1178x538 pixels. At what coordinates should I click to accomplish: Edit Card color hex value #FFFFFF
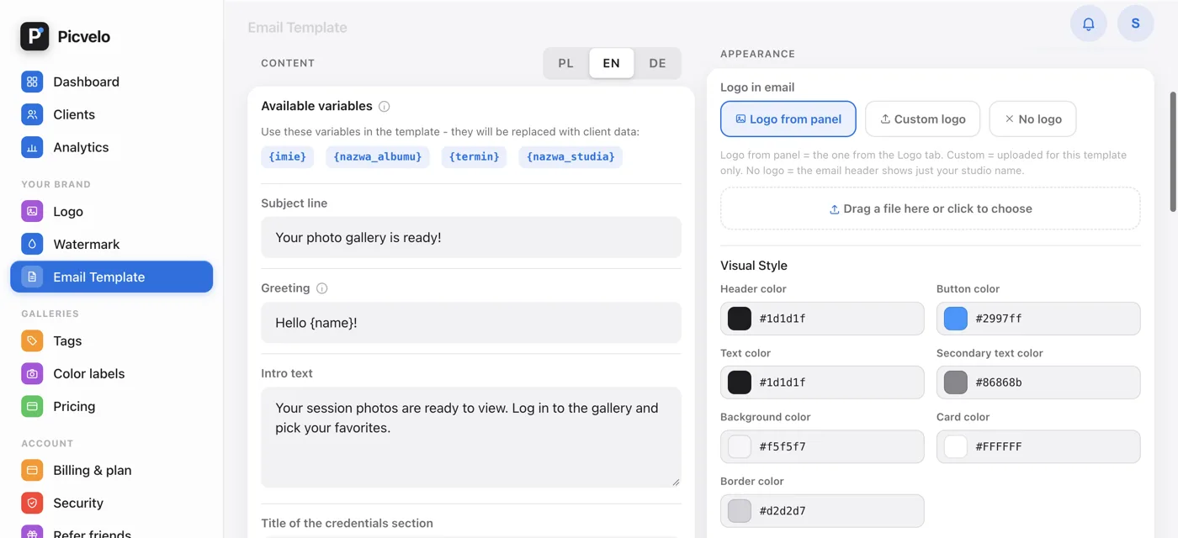coord(999,446)
